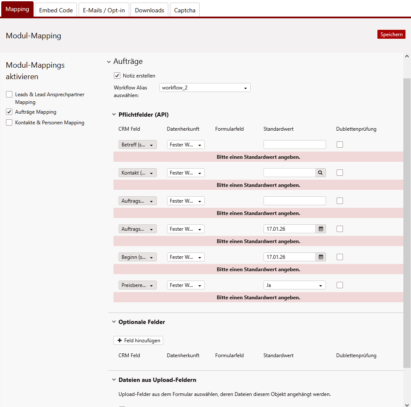The width and height of the screenshot is (411, 407).
Task: Uncheck Aufträge Mapping checkbox
Action: (9, 112)
